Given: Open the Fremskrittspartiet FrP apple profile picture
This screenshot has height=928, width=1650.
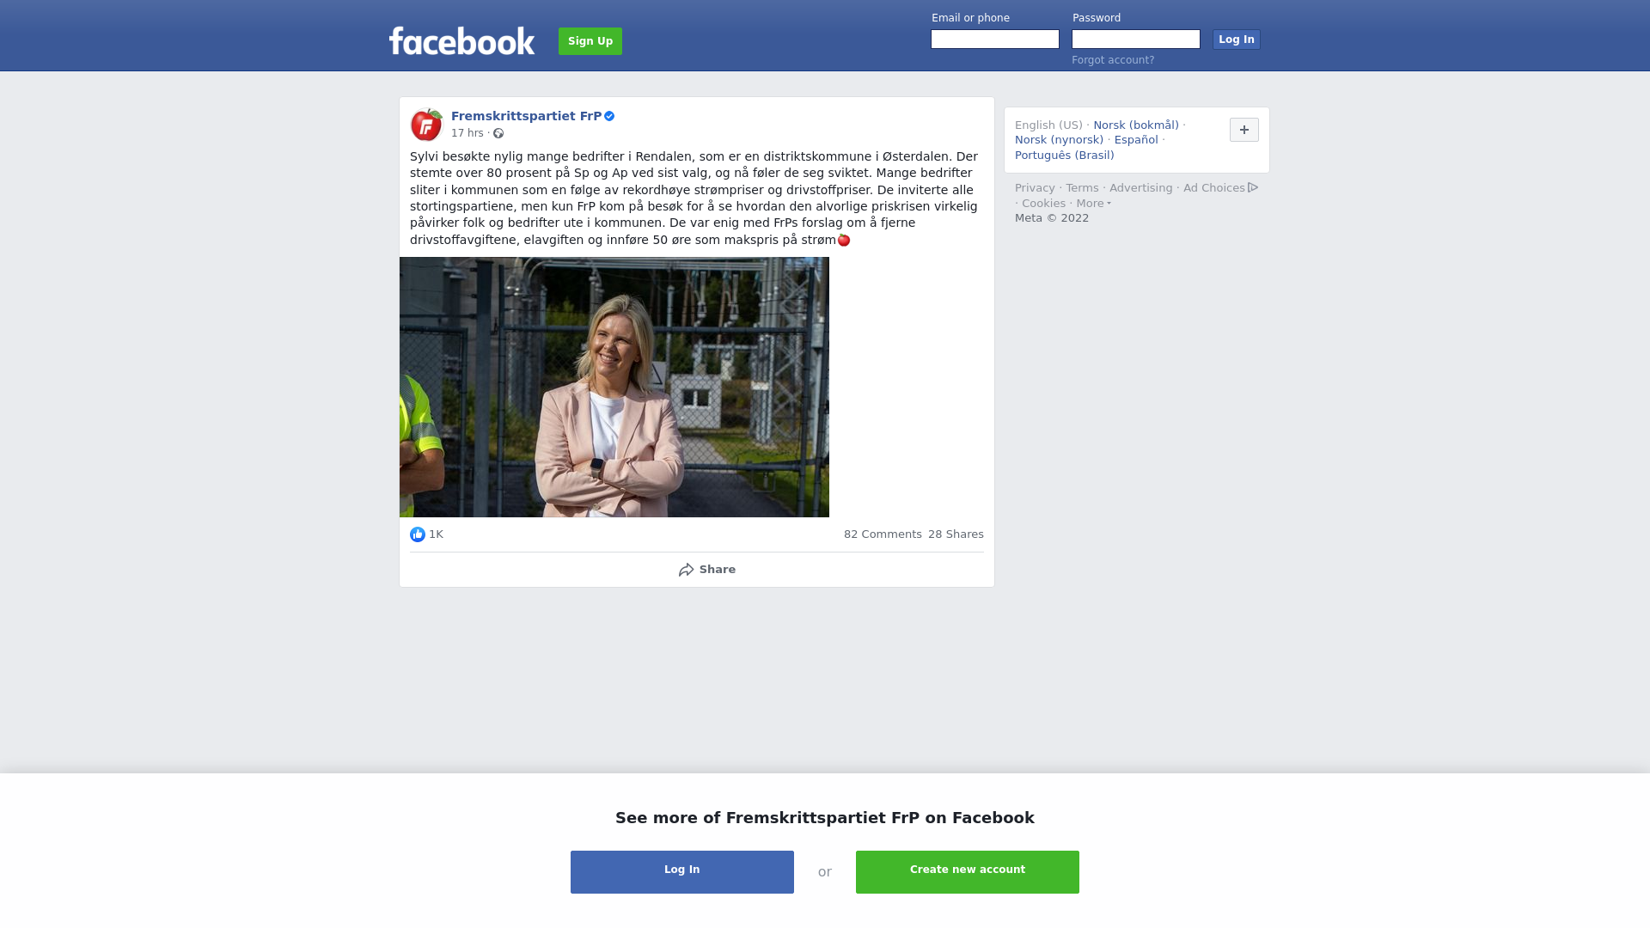Looking at the screenshot, I should (x=426, y=125).
